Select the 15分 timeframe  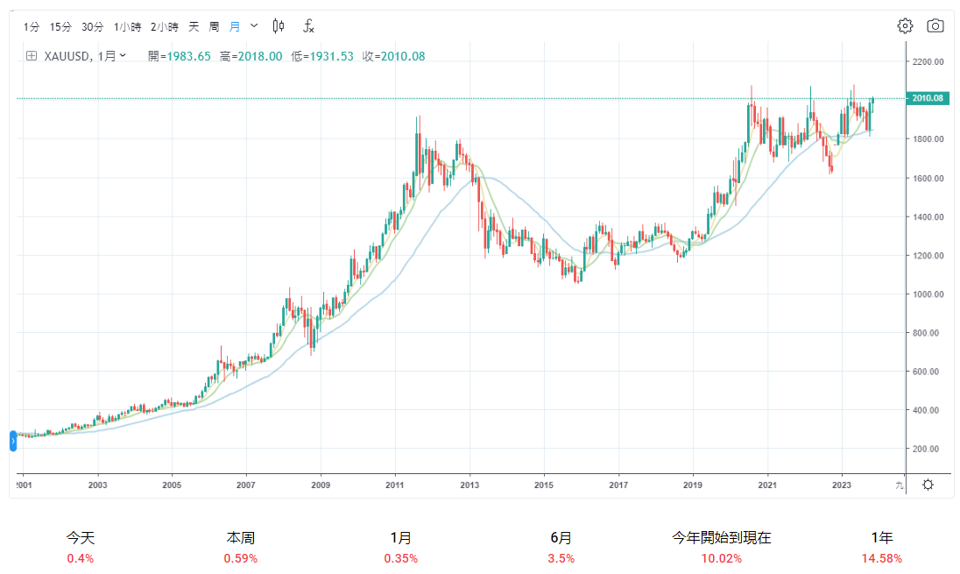[x=60, y=27]
